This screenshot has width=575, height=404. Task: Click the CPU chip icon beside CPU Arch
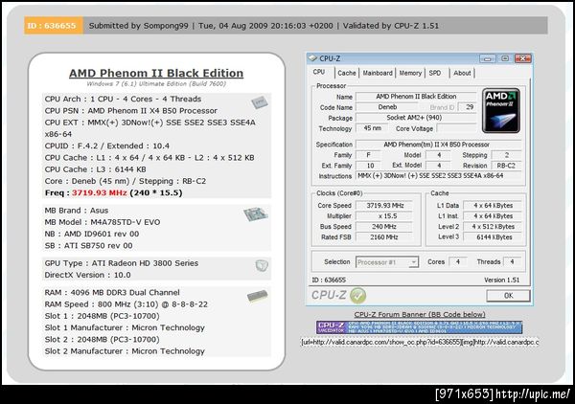point(260,102)
